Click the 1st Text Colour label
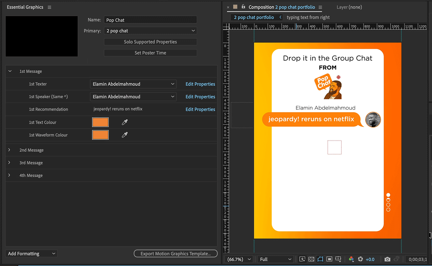Screen dimensions: 432x266 [43, 122]
